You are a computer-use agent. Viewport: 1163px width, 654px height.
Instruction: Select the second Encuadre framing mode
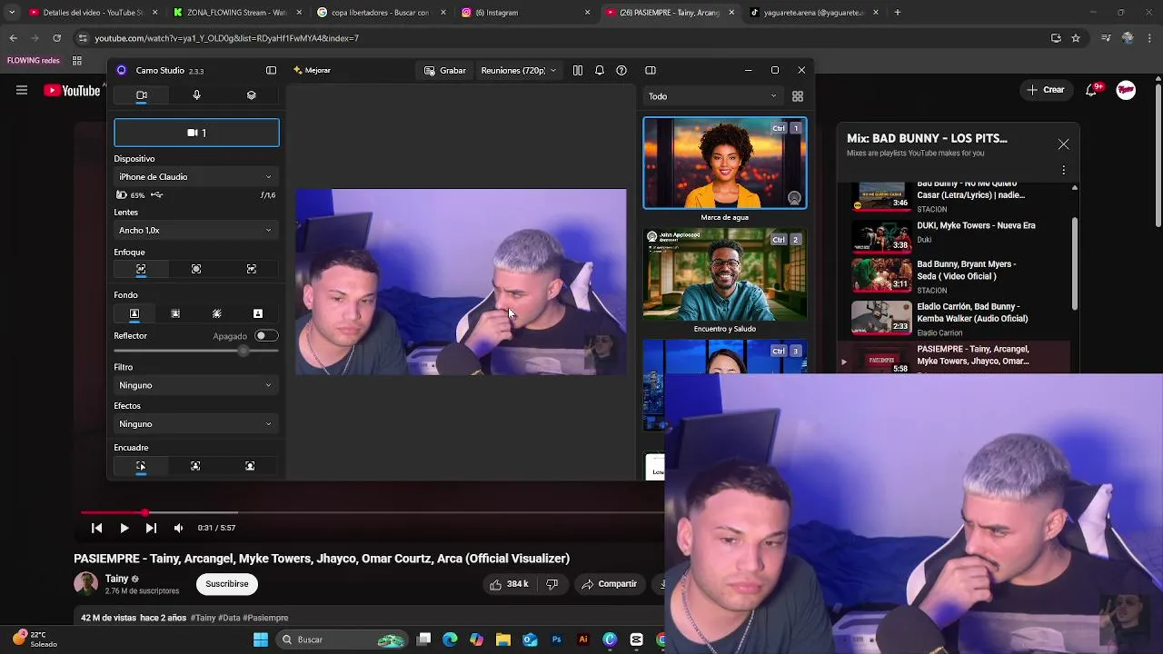[x=195, y=466]
